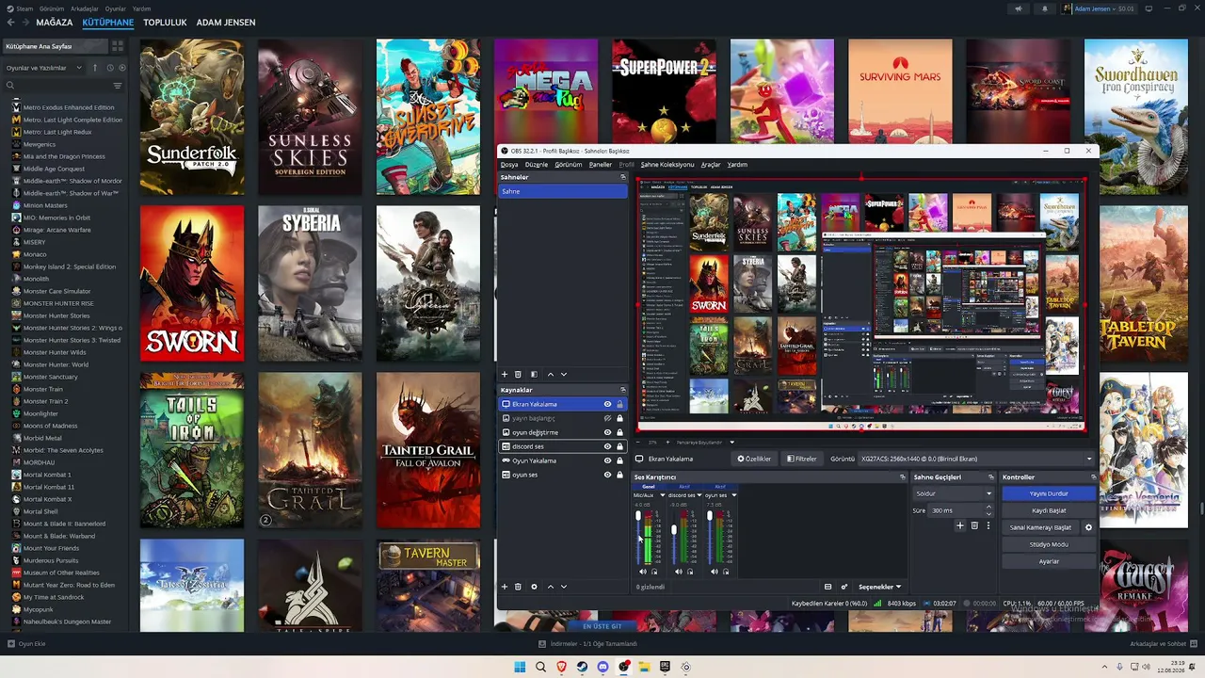1205x678 pixels.
Task: Open Mic/Aux channel dropdown arrow
Action: (x=662, y=495)
